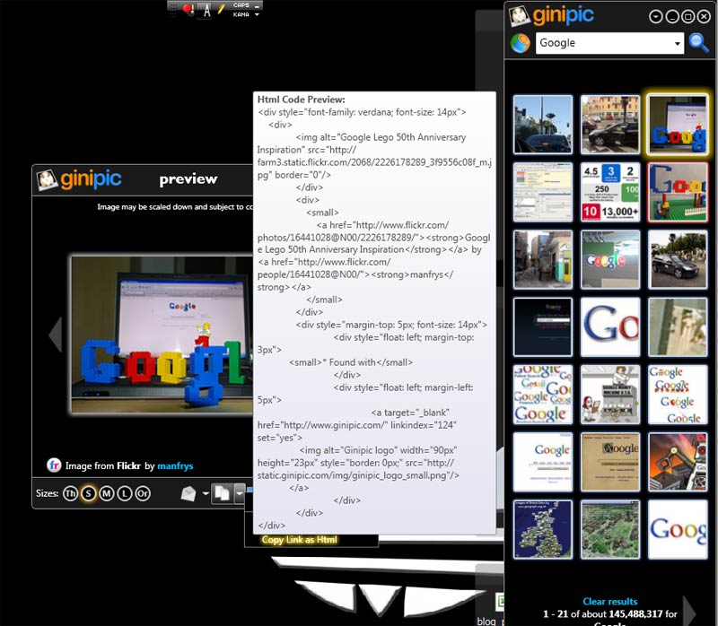Screen dimensions: 718x626
Task: Choose the Copy Link as Html menu entry
Action: (300, 540)
